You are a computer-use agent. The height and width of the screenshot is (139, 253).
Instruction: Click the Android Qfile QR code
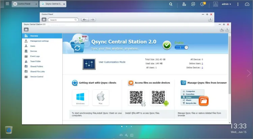159,98
